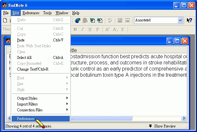Viewport: 197px width, 132px height.
Task: Maximize the library child window
Action: (177, 41)
